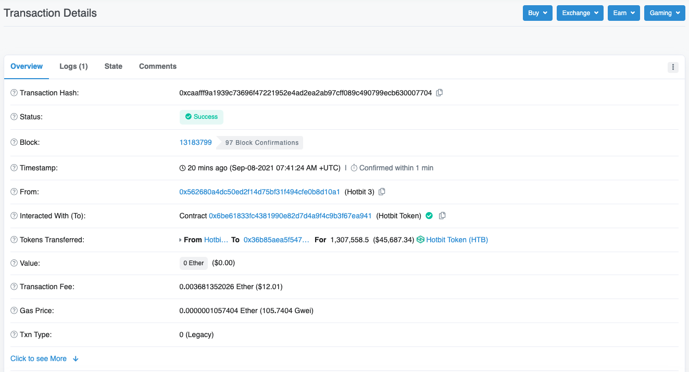The image size is (689, 372).
Task: Copy the From address icon
Action: point(382,192)
